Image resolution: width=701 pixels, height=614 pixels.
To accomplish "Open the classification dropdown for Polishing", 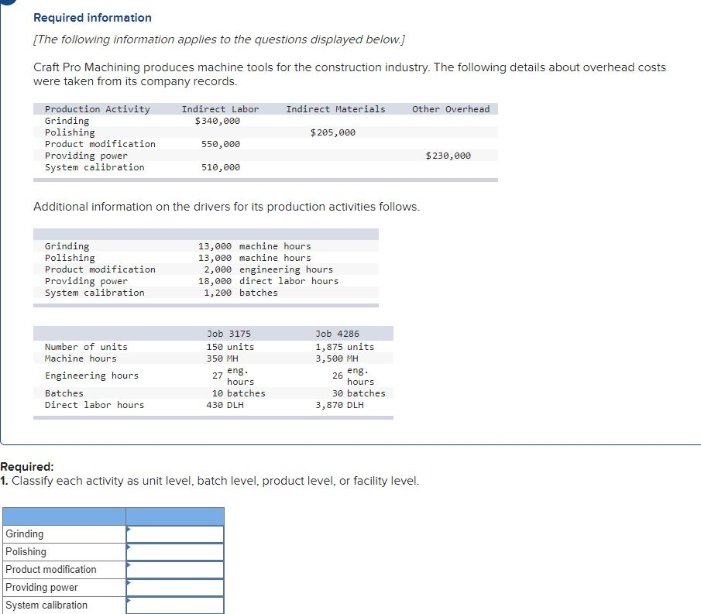I will coord(174,551).
